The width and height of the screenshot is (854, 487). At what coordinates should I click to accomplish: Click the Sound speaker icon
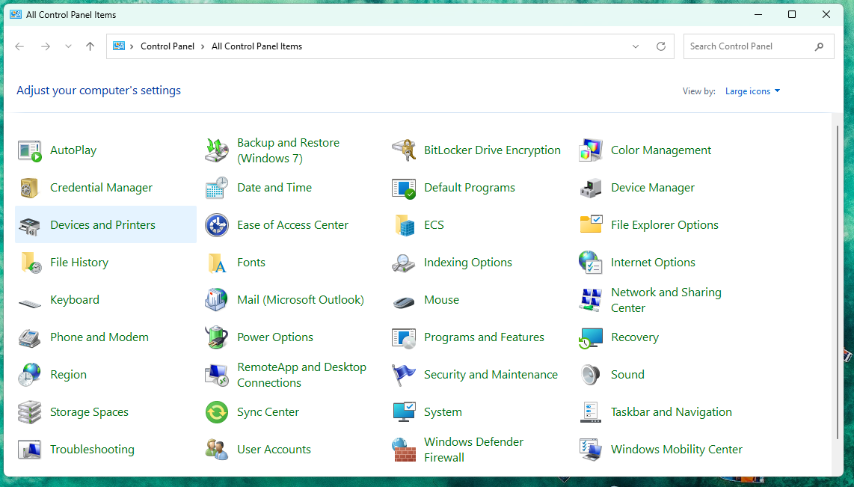[590, 375]
